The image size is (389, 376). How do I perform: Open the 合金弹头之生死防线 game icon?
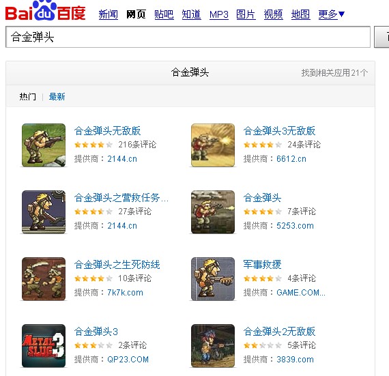coord(44,279)
